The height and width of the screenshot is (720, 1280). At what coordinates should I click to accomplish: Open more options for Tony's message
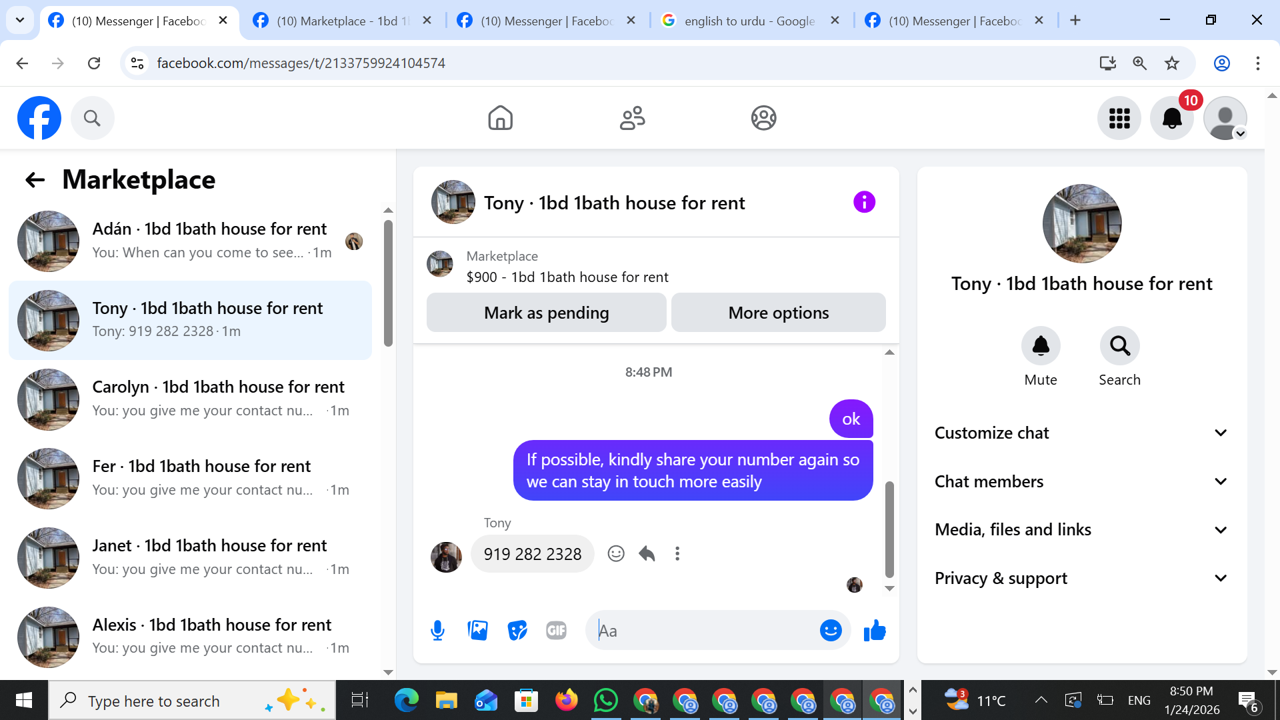677,553
